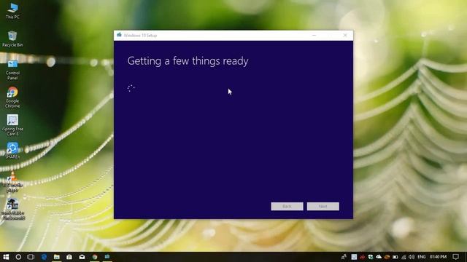The image size is (467, 262).
Task: Select the VLC media player shortcut
Action: click(x=12, y=182)
